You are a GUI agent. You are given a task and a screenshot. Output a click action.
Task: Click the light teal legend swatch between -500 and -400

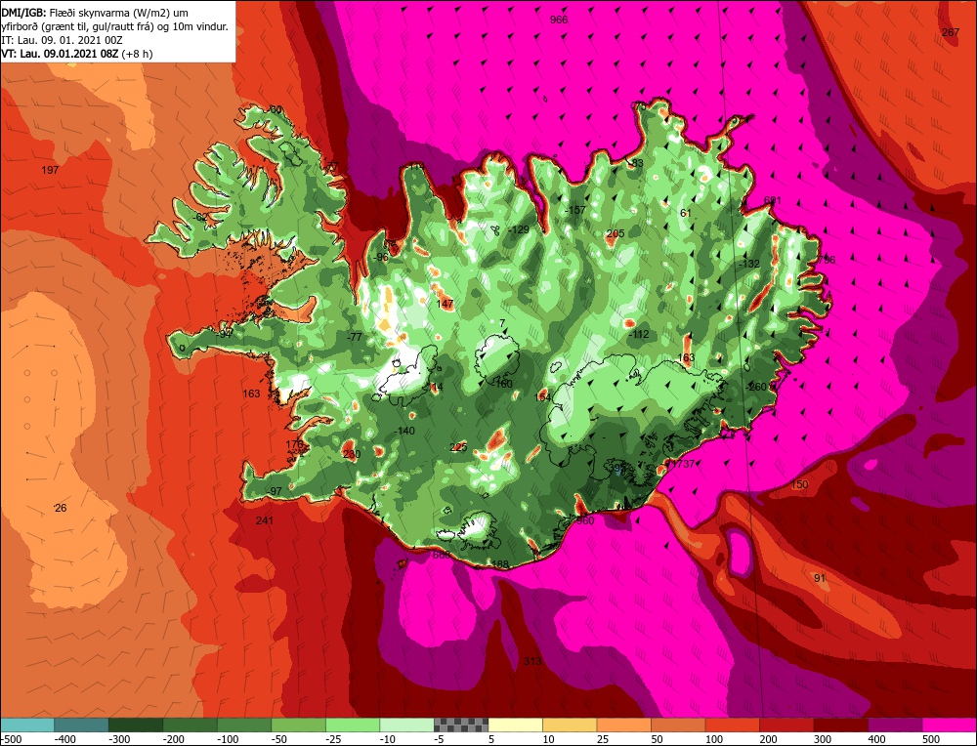click(27, 725)
